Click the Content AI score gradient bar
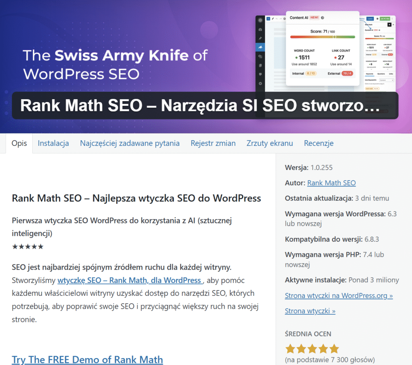 pyautogui.click(x=323, y=37)
